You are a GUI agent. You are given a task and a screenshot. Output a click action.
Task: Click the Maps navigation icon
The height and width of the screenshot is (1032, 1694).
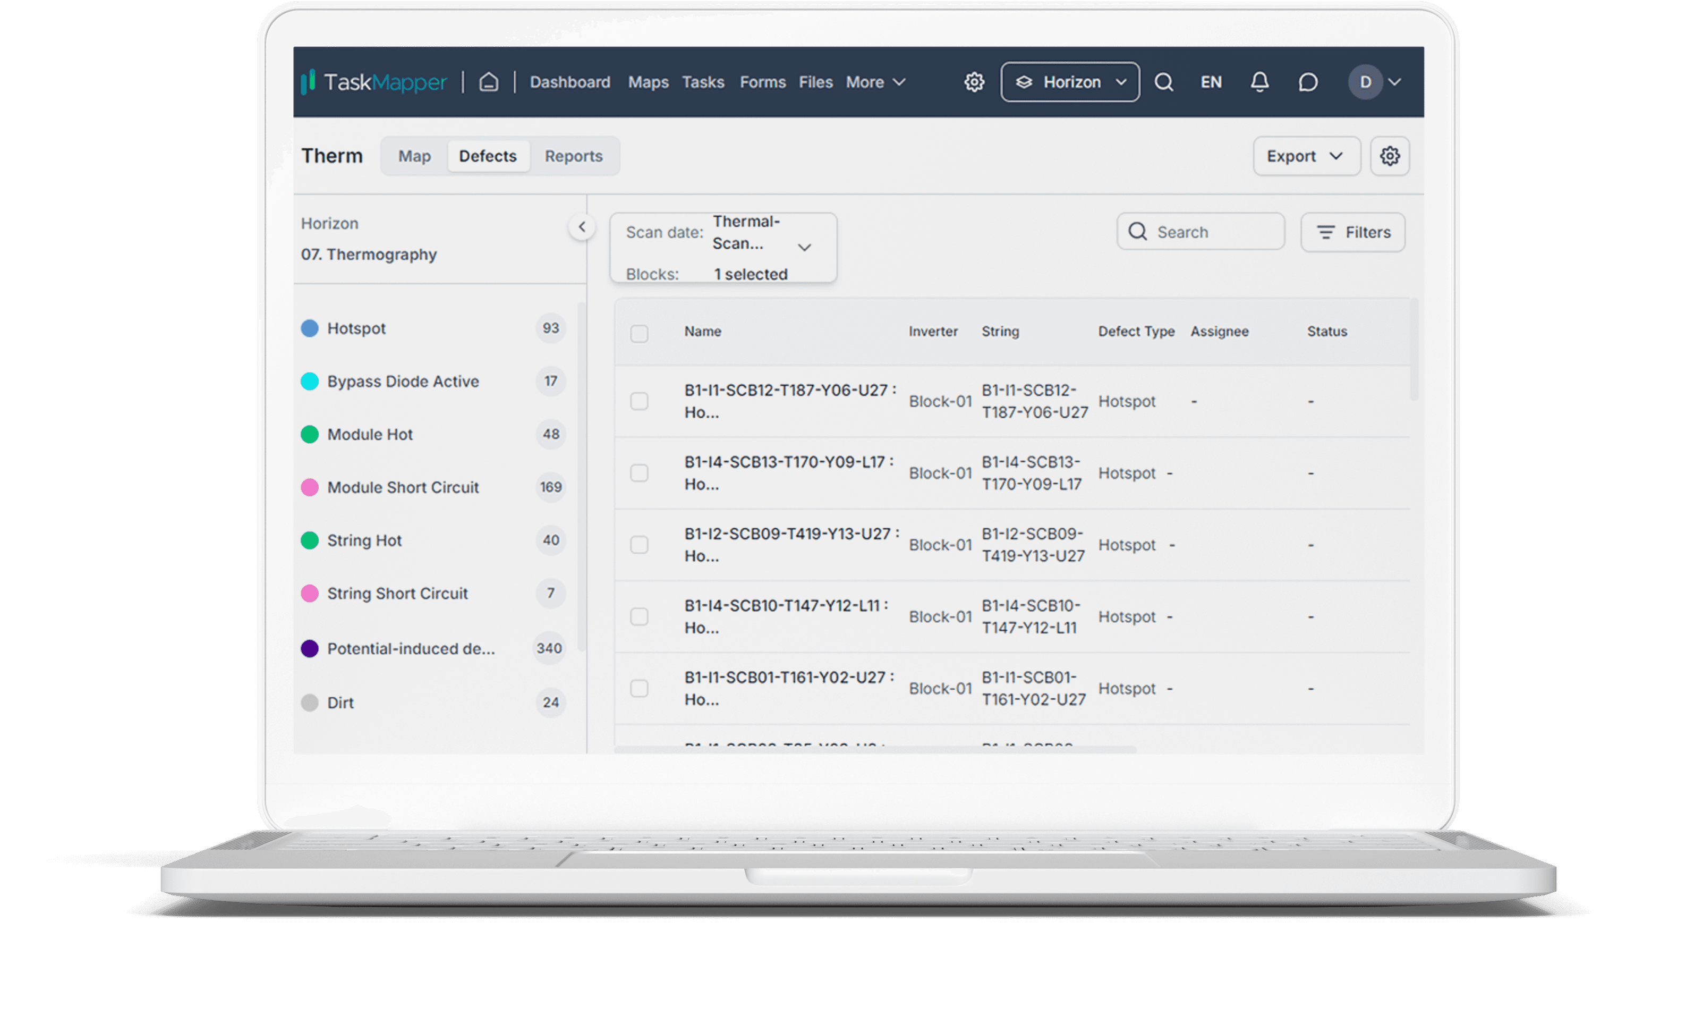pyautogui.click(x=649, y=81)
